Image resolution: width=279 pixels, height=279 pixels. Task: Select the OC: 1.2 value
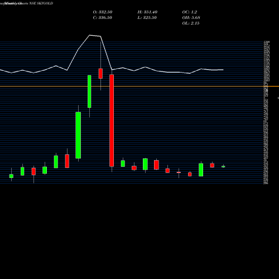pos(189,12)
